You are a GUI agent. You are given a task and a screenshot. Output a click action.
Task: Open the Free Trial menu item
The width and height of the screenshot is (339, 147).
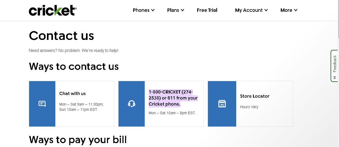pyautogui.click(x=207, y=10)
